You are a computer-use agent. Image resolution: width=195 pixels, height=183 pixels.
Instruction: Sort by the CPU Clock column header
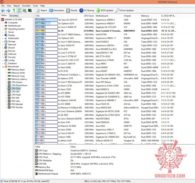pos(89,16)
